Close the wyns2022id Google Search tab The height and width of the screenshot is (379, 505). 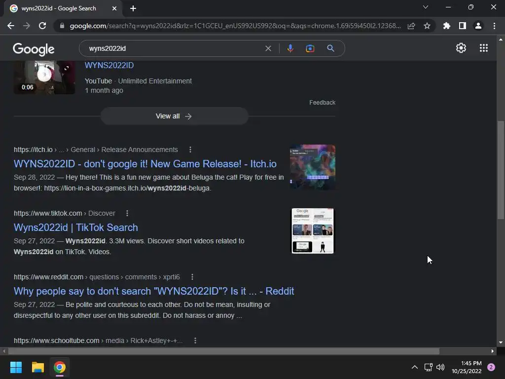(x=114, y=8)
